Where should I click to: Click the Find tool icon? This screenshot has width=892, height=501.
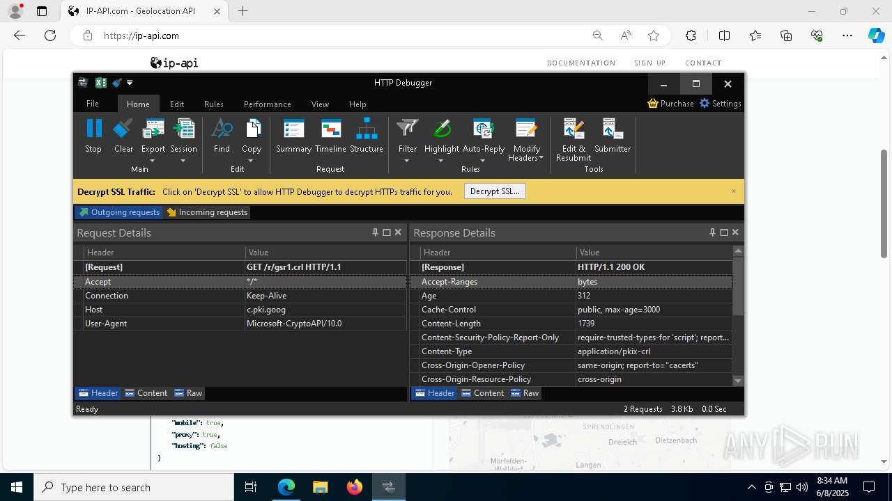pos(222,129)
